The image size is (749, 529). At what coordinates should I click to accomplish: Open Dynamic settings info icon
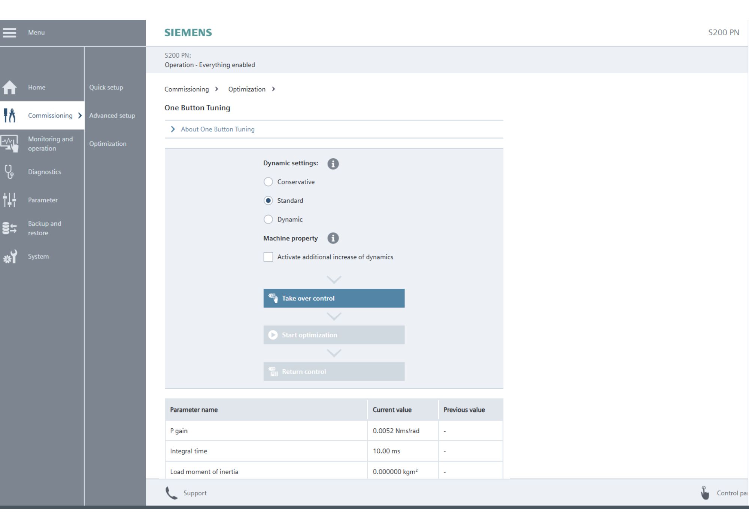333,164
